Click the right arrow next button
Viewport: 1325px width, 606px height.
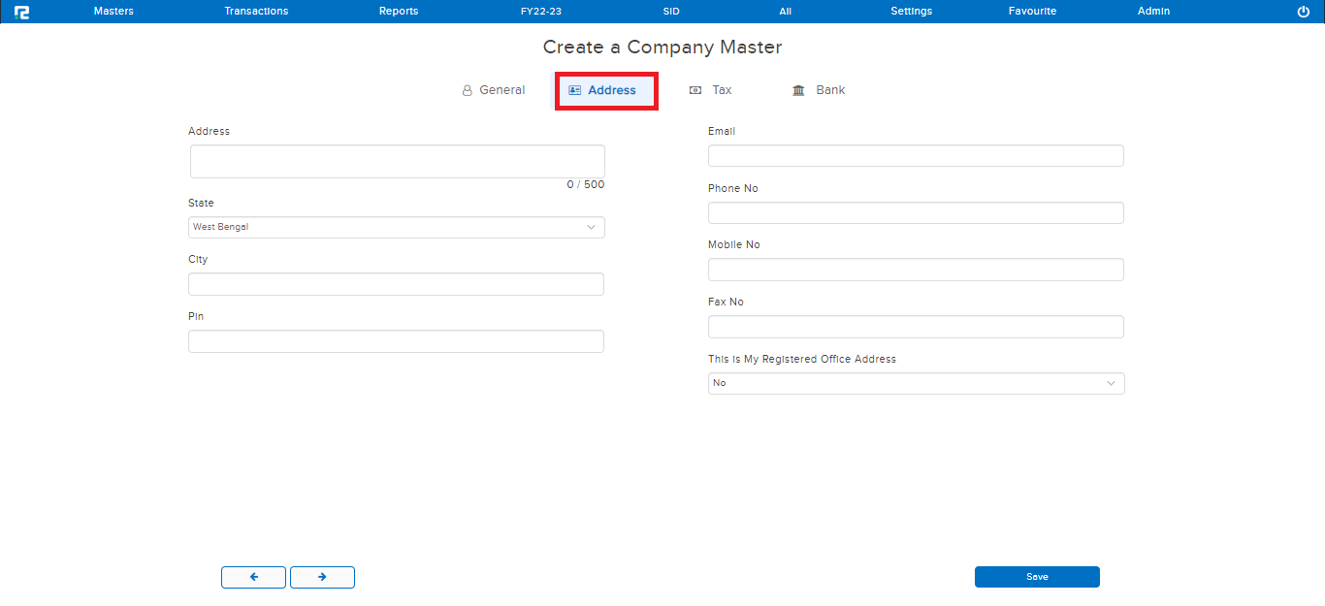click(322, 577)
